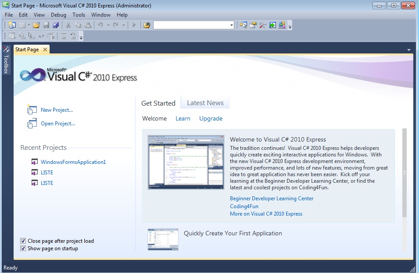Open recent project WindowsFormsApplication1
Screen dimensions: 419x273
[x=73, y=162]
